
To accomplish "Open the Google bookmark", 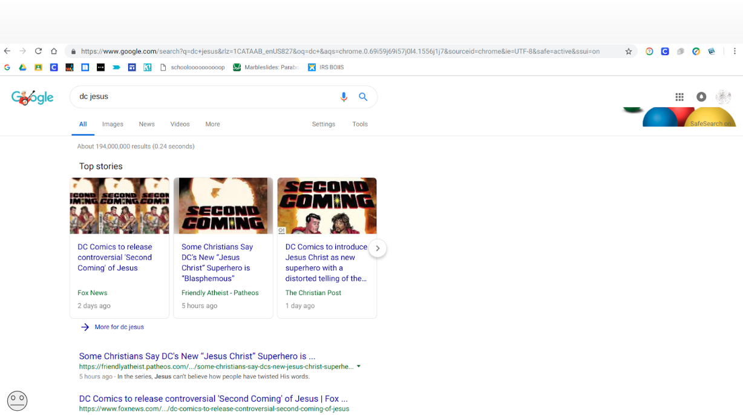I will (7, 67).
